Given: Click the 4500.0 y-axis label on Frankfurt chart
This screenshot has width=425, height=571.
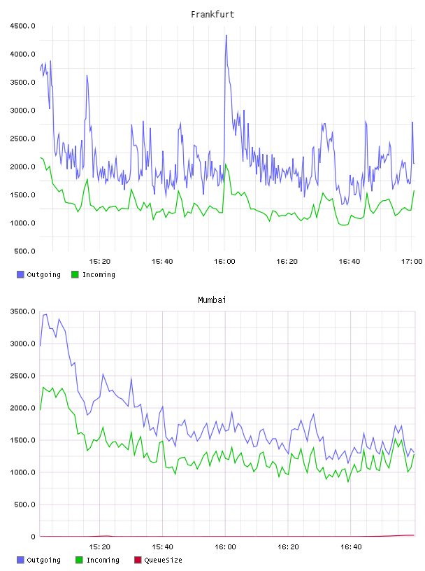Looking at the screenshot, I should (22, 26).
